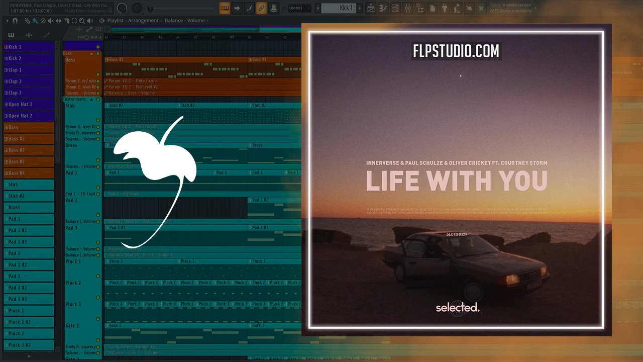Collapse the Bass track group
Screen dimensions: 643x362
tap(91, 53)
